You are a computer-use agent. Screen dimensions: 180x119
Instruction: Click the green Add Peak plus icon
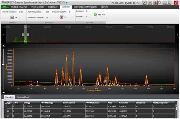point(95,15)
